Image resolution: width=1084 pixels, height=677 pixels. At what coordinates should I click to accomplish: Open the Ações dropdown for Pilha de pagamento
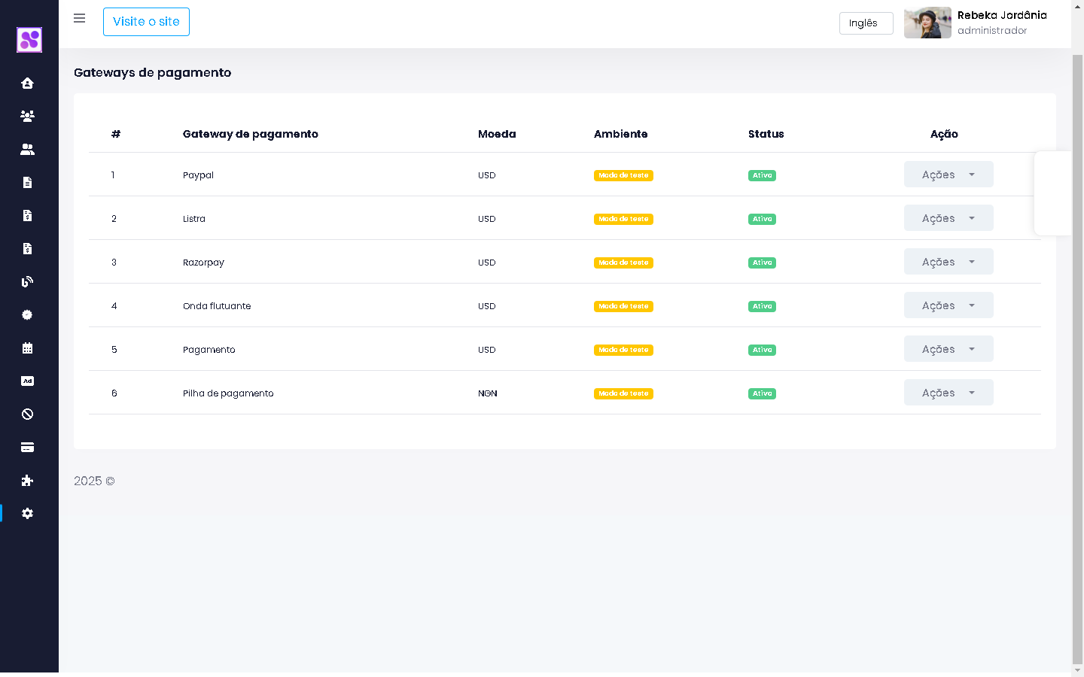[948, 393]
